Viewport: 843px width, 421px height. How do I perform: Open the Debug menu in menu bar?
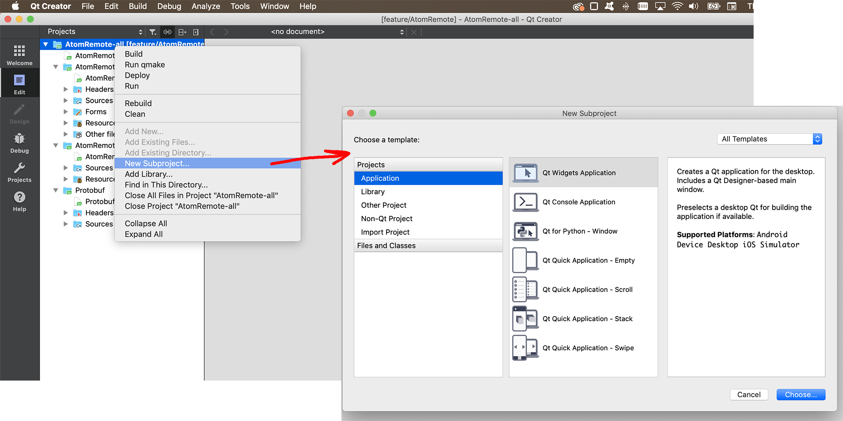pos(169,6)
